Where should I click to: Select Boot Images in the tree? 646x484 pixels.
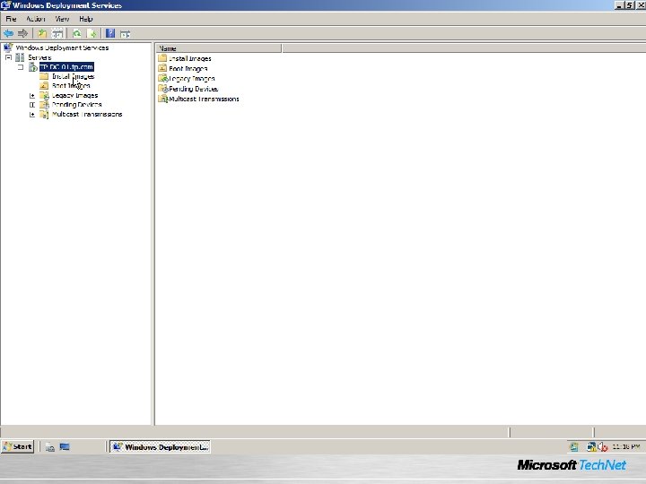click(x=71, y=86)
